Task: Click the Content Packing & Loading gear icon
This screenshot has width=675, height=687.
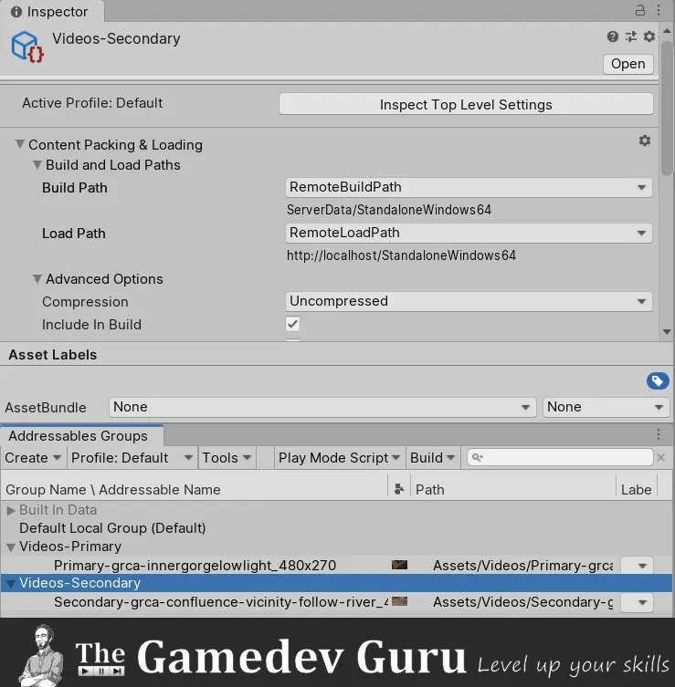Action: click(645, 141)
